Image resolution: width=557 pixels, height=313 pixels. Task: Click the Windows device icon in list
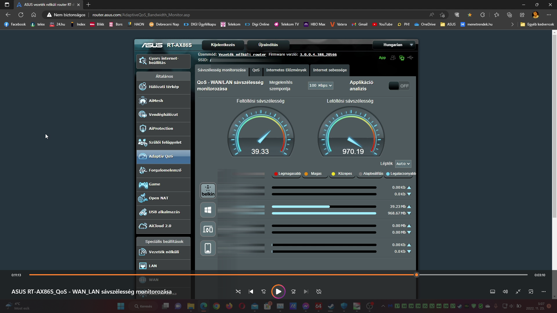tap(208, 210)
